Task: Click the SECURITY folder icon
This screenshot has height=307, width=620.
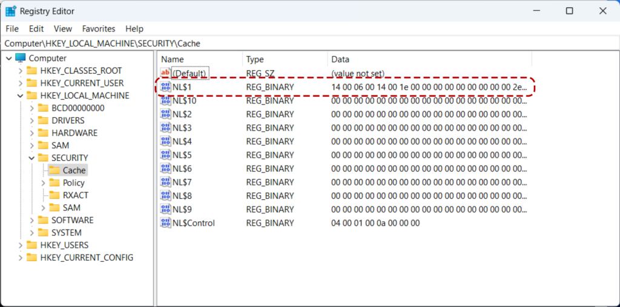Action: (43, 158)
